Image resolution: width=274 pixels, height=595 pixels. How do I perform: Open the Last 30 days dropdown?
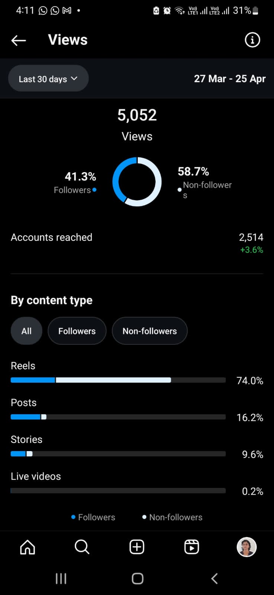[48, 78]
